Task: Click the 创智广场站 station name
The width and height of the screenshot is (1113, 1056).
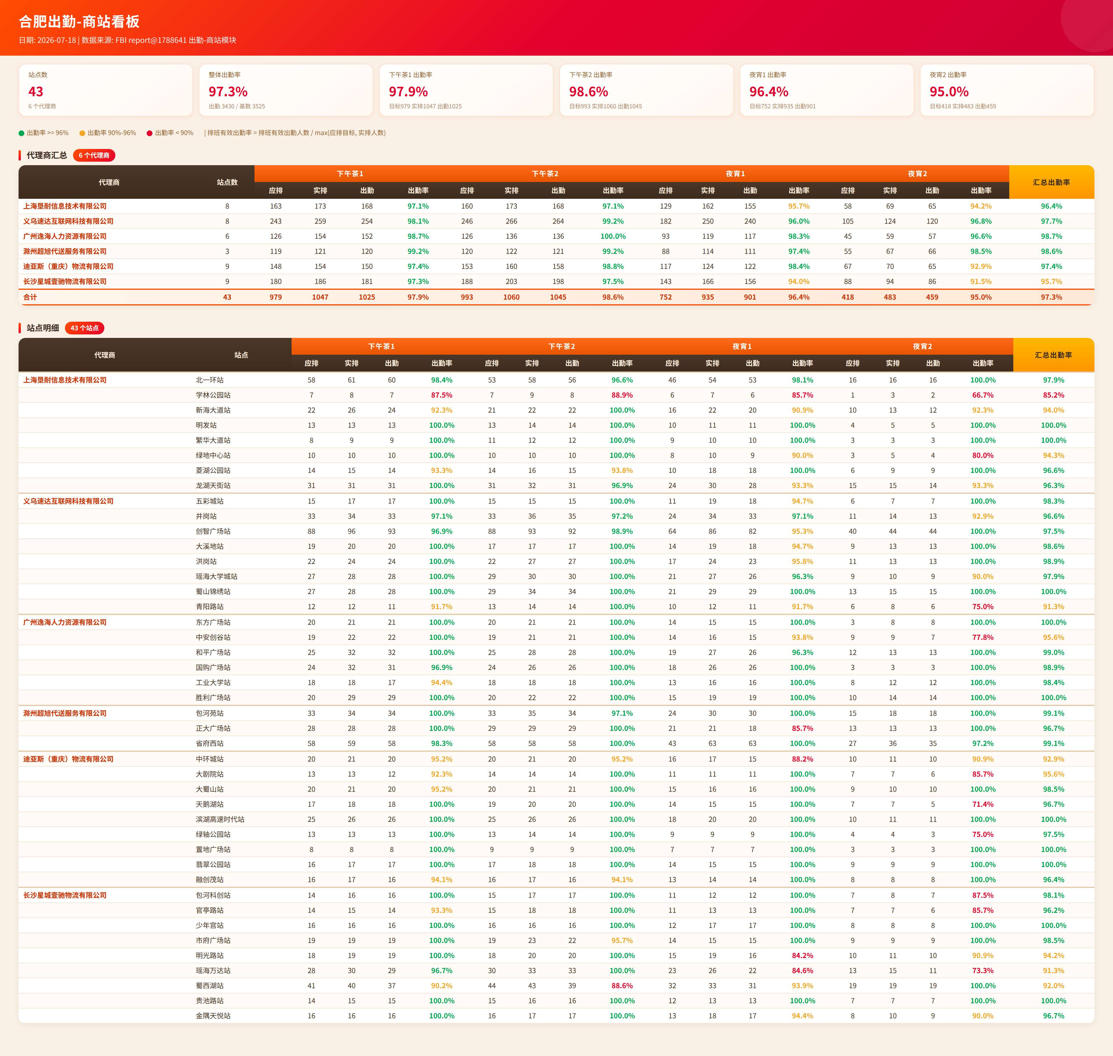Action: coord(213,532)
